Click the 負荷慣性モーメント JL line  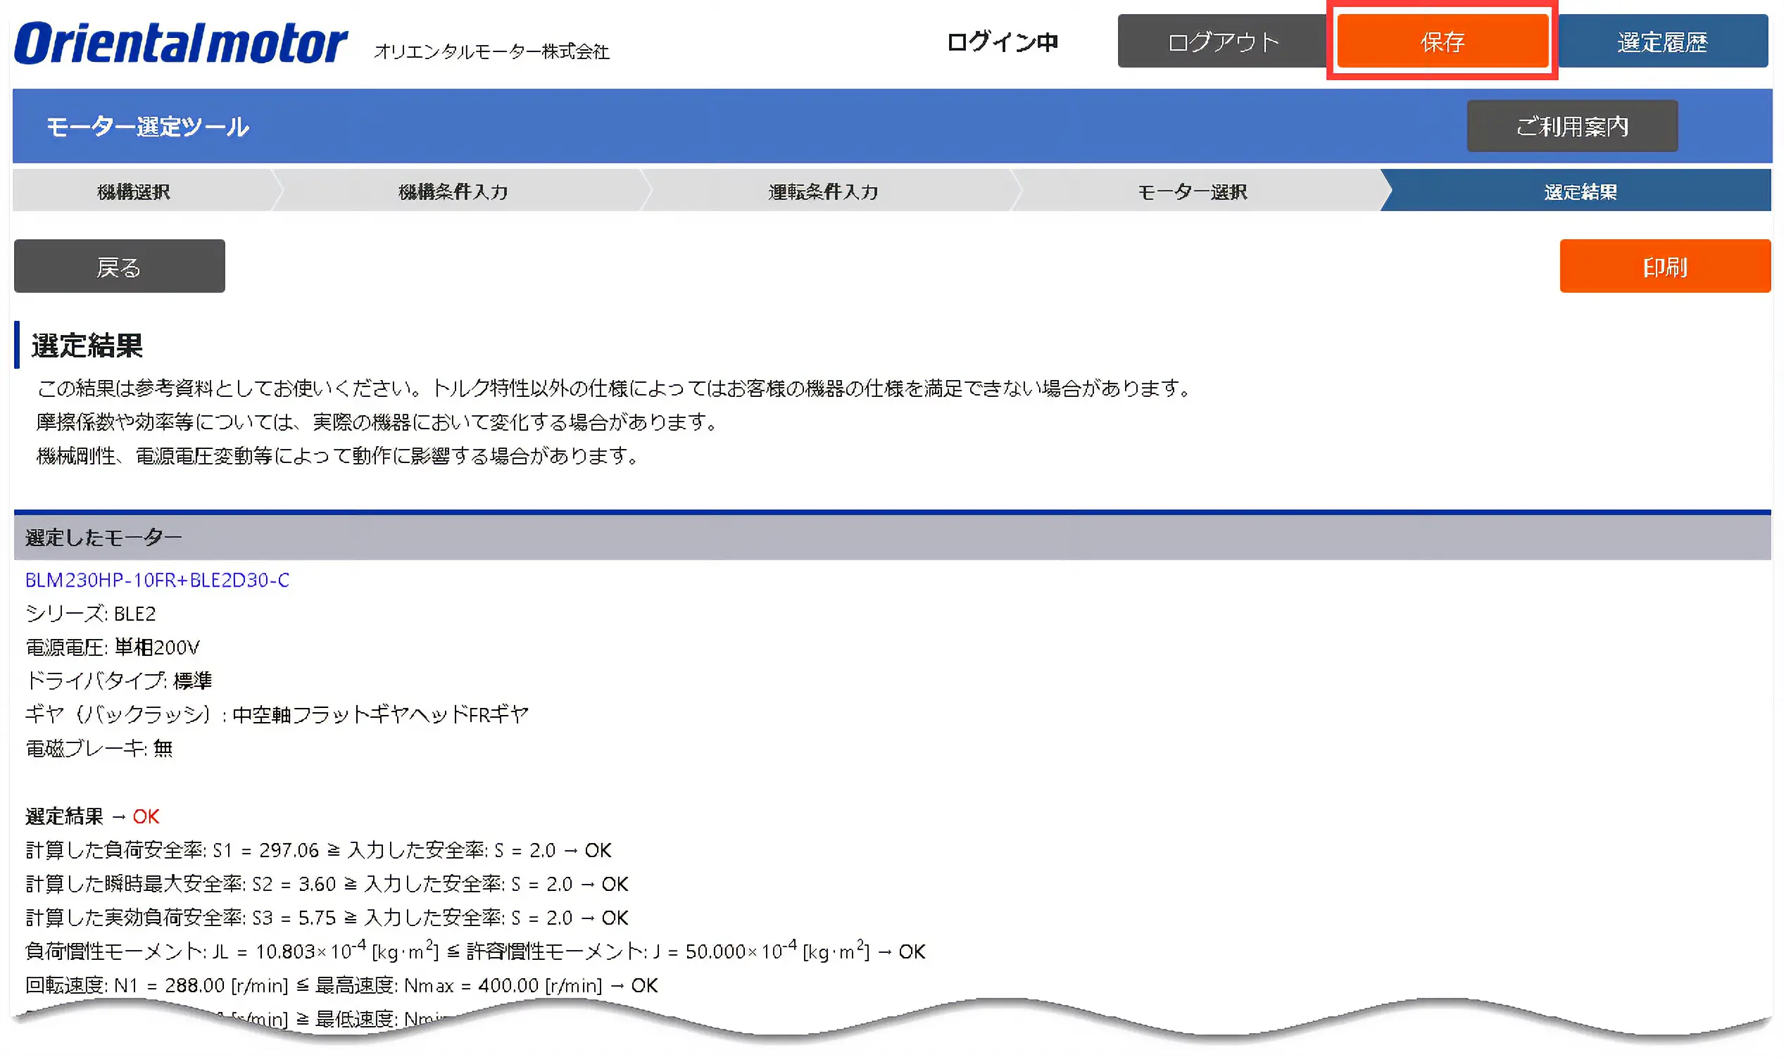click(475, 951)
